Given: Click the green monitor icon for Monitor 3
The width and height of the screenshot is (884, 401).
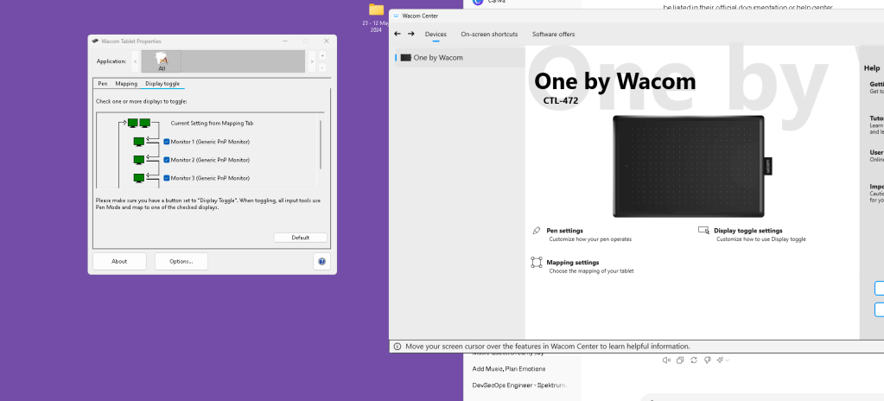Looking at the screenshot, I should 138,178.
